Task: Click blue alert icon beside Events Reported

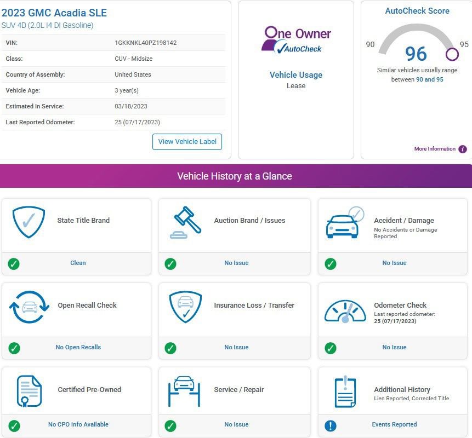Action: [x=331, y=425]
